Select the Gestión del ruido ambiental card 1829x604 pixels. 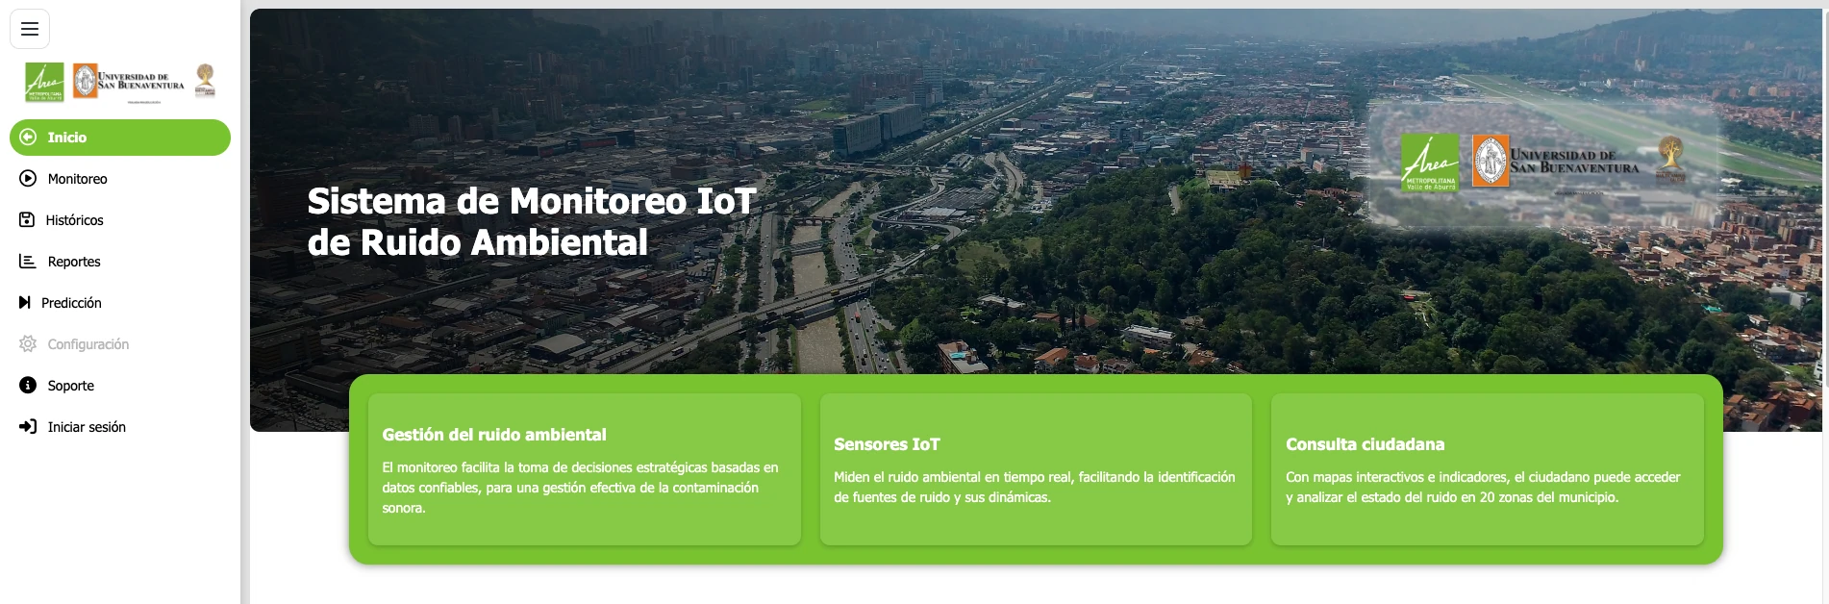584,469
